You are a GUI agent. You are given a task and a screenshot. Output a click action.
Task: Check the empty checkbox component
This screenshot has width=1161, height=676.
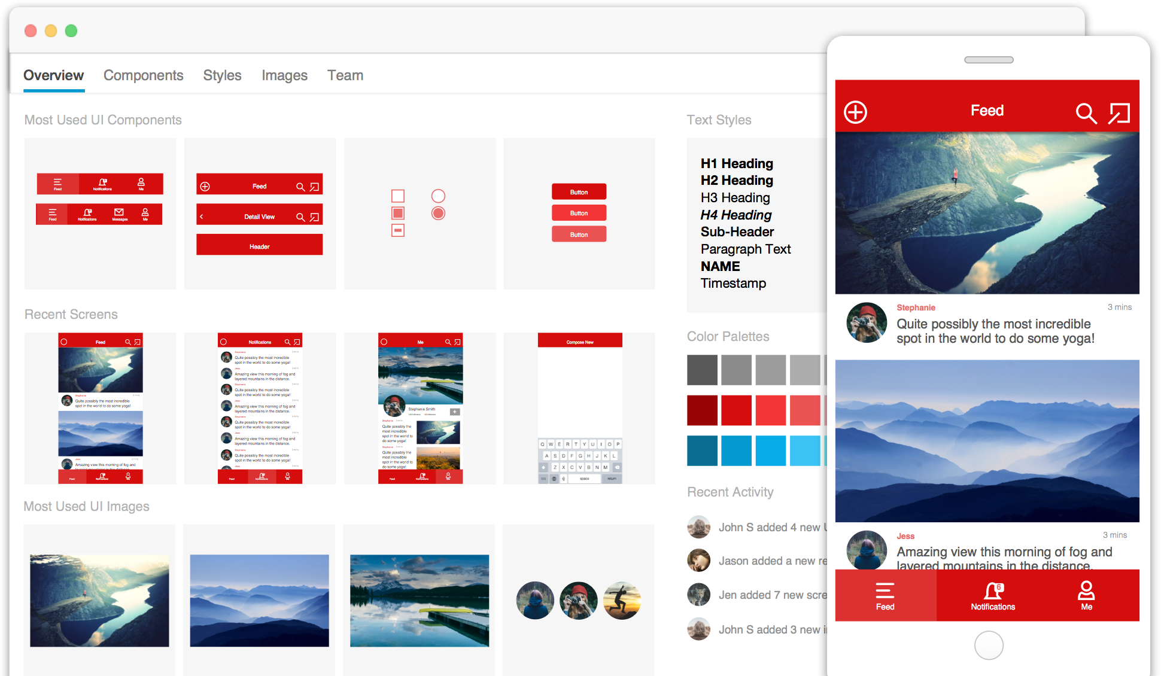point(398,196)
